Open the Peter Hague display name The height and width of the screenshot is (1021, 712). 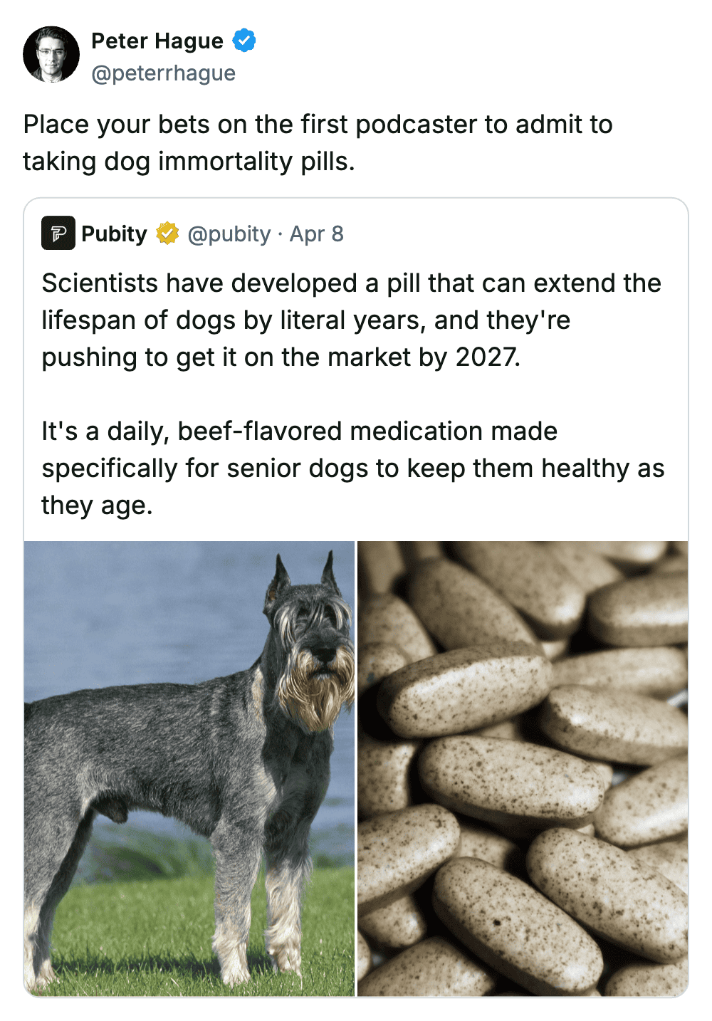(x=157, y=41)
